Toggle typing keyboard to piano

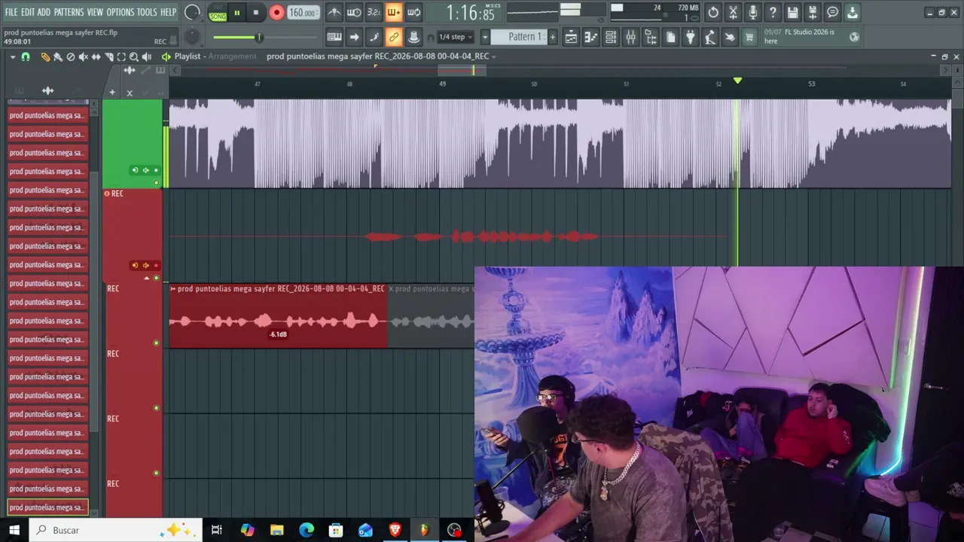334,37
